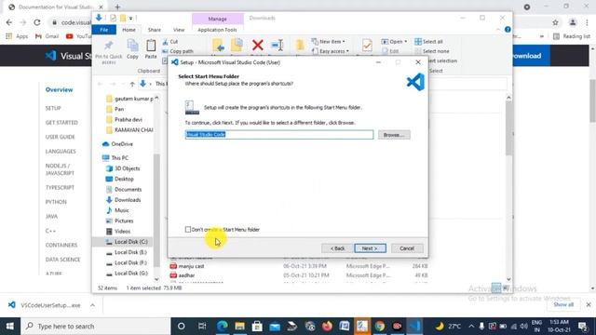The image size is (596, 335).
Task: Select the 'aadhar' PDF file
Action: pos(183,275)
